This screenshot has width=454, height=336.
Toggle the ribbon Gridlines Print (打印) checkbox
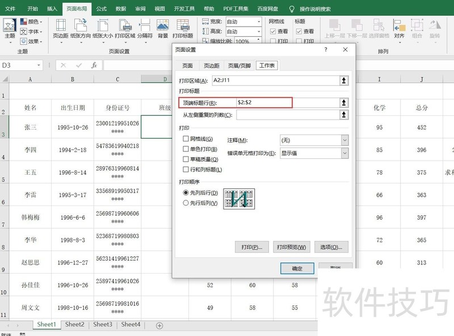click(x=272, y=41)
